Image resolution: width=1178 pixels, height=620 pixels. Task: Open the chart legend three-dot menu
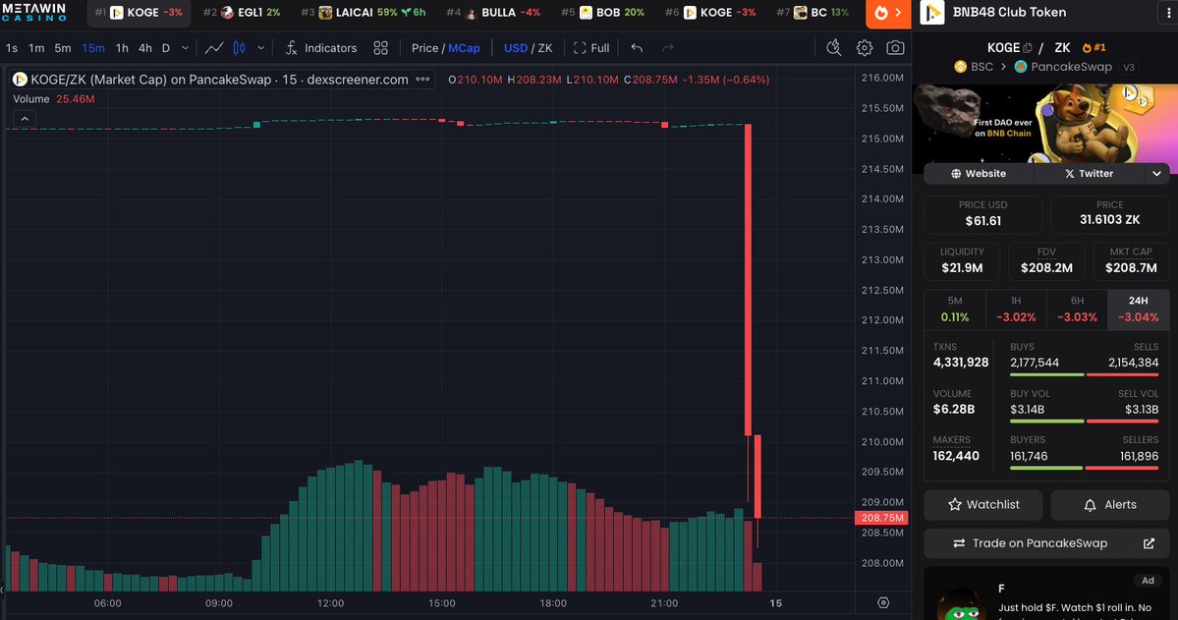[x=423, y=79]
